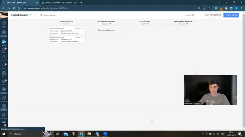Click the presenter webcam video thumbnail
245x137 pixels.
pyautogui.click(x=210, y=90)
